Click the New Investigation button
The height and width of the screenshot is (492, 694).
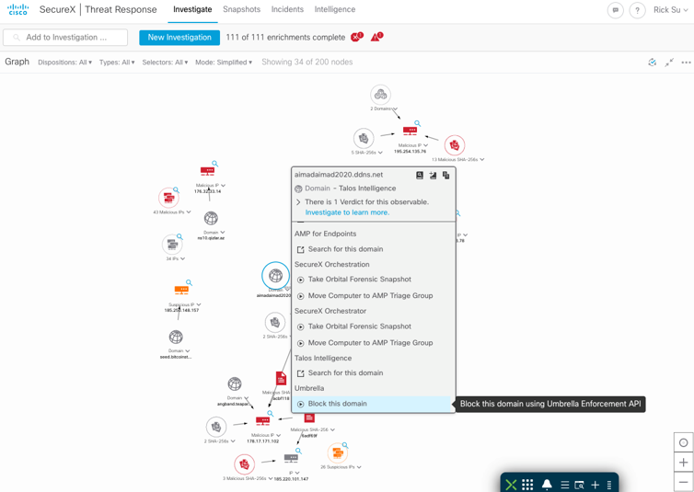pos(179,38)
